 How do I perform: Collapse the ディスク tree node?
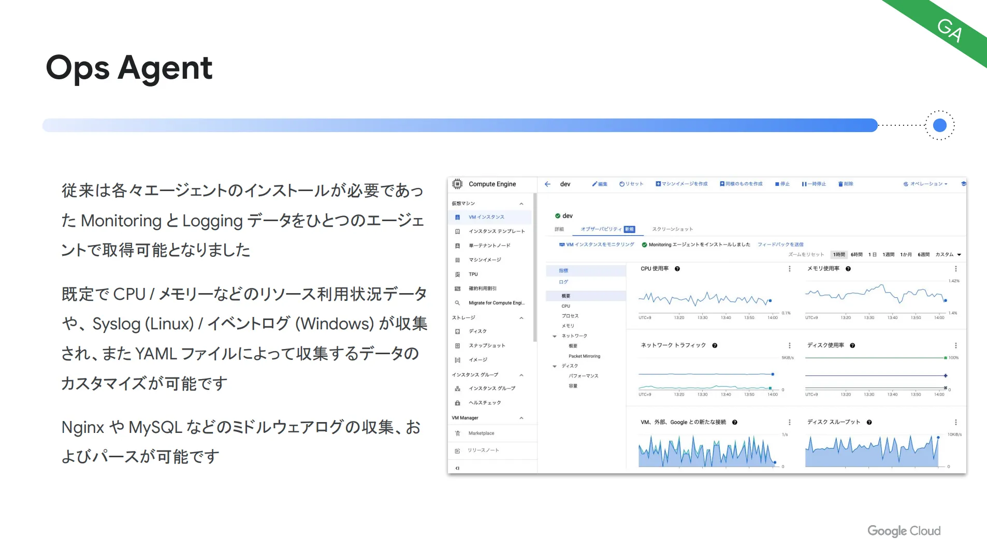click(x=555, y=366)
